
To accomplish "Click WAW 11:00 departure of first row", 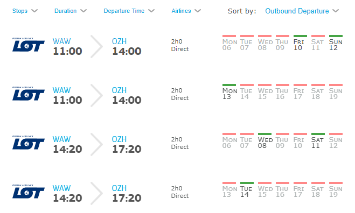I will [x=67, y=47].
